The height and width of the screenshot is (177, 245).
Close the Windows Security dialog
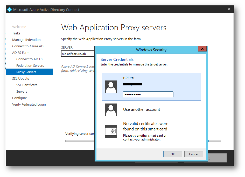[x=202, y=49]
